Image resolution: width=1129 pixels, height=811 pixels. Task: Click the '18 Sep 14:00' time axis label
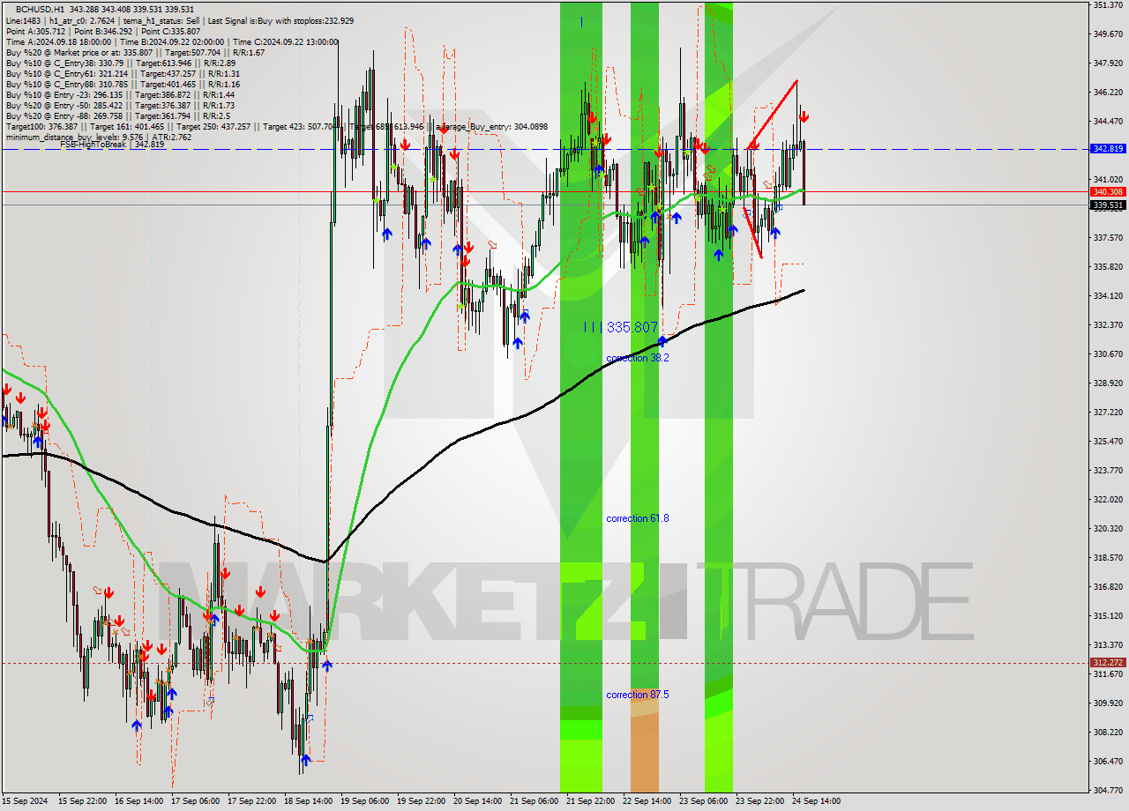pos(306,801)
